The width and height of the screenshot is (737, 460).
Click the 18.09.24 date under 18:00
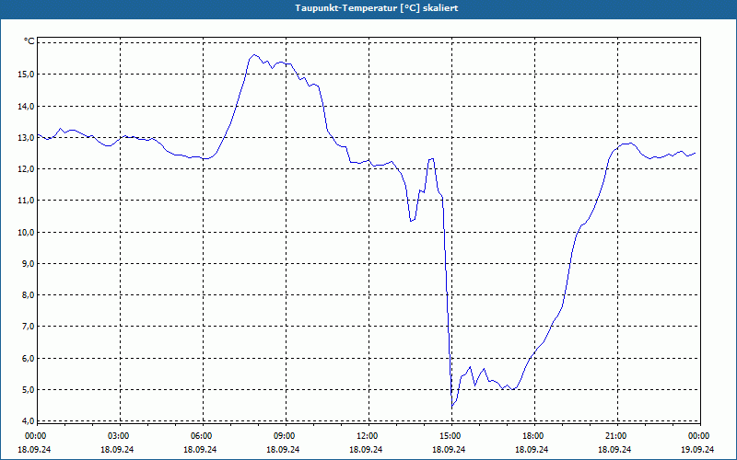(x=532, y=449)
